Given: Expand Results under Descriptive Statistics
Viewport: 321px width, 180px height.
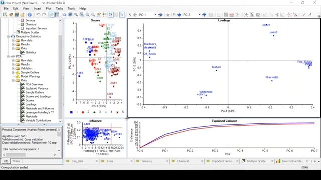Looking at the screenshot, I should 13,44.
